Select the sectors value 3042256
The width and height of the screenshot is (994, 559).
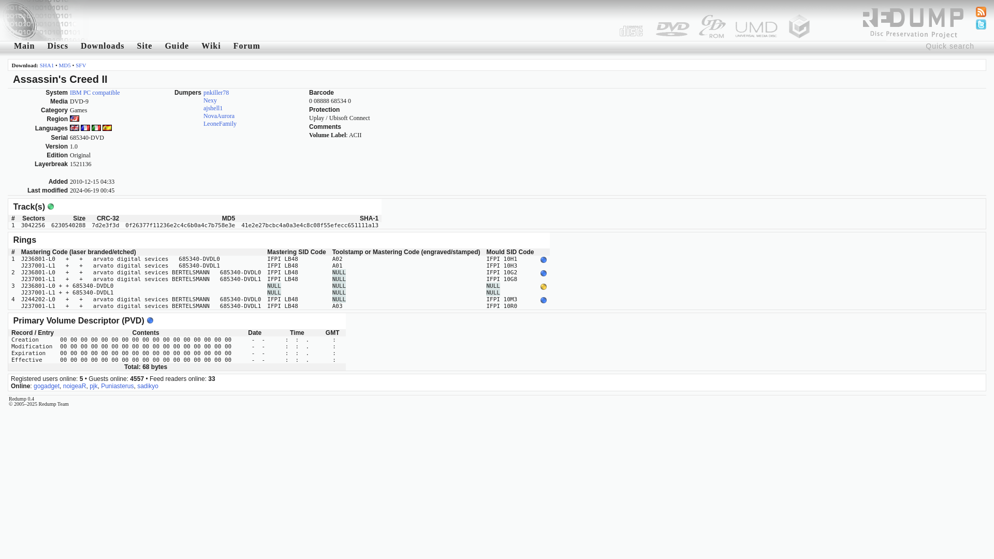point(33,225)
